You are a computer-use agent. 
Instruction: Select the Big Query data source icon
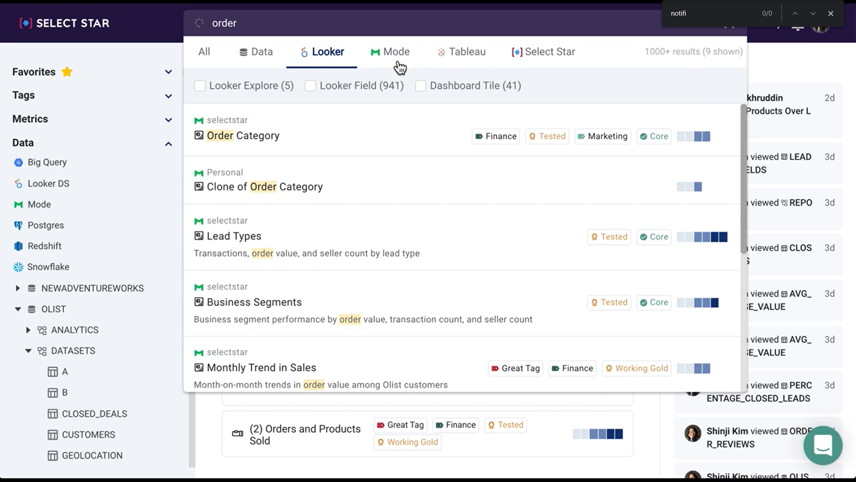click(x=18, y=162)
